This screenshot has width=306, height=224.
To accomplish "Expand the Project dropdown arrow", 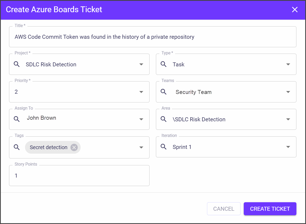I will click(x=141, y=64).
